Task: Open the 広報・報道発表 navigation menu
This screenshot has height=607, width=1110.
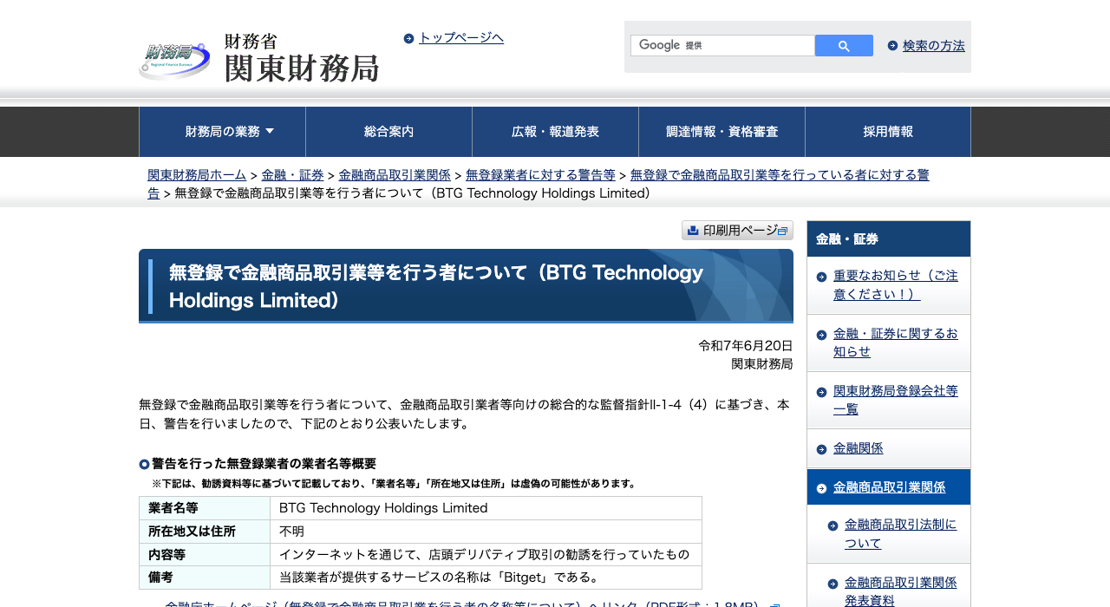Action: [555, 132]
